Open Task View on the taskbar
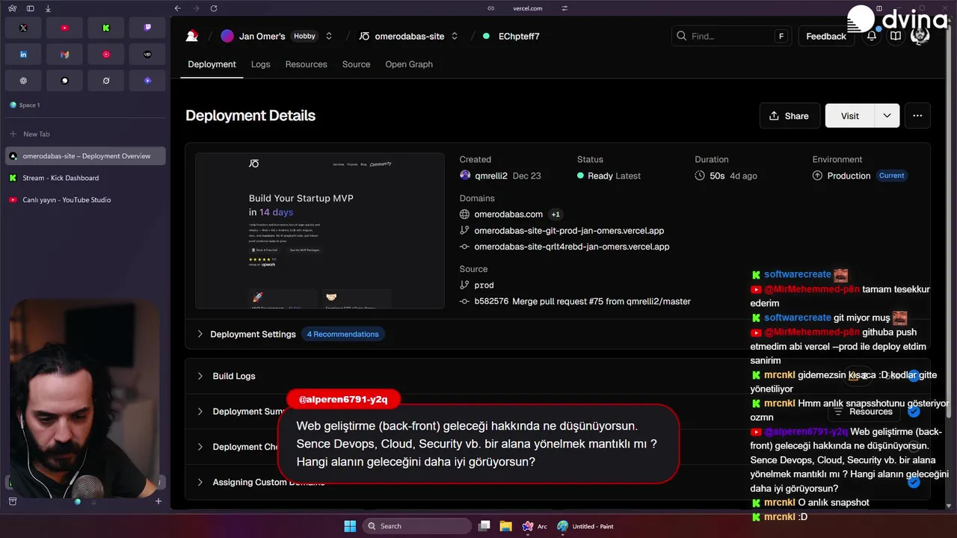The height and width of the screenshot is (538, 957). [484, 526]
